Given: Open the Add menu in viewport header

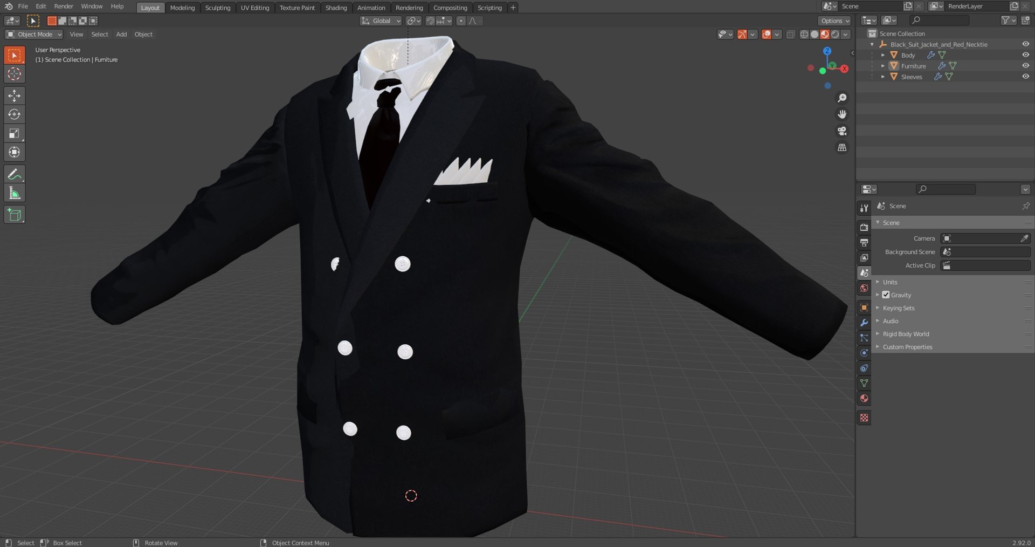Looking at the screenshot, I should [121, 35].
